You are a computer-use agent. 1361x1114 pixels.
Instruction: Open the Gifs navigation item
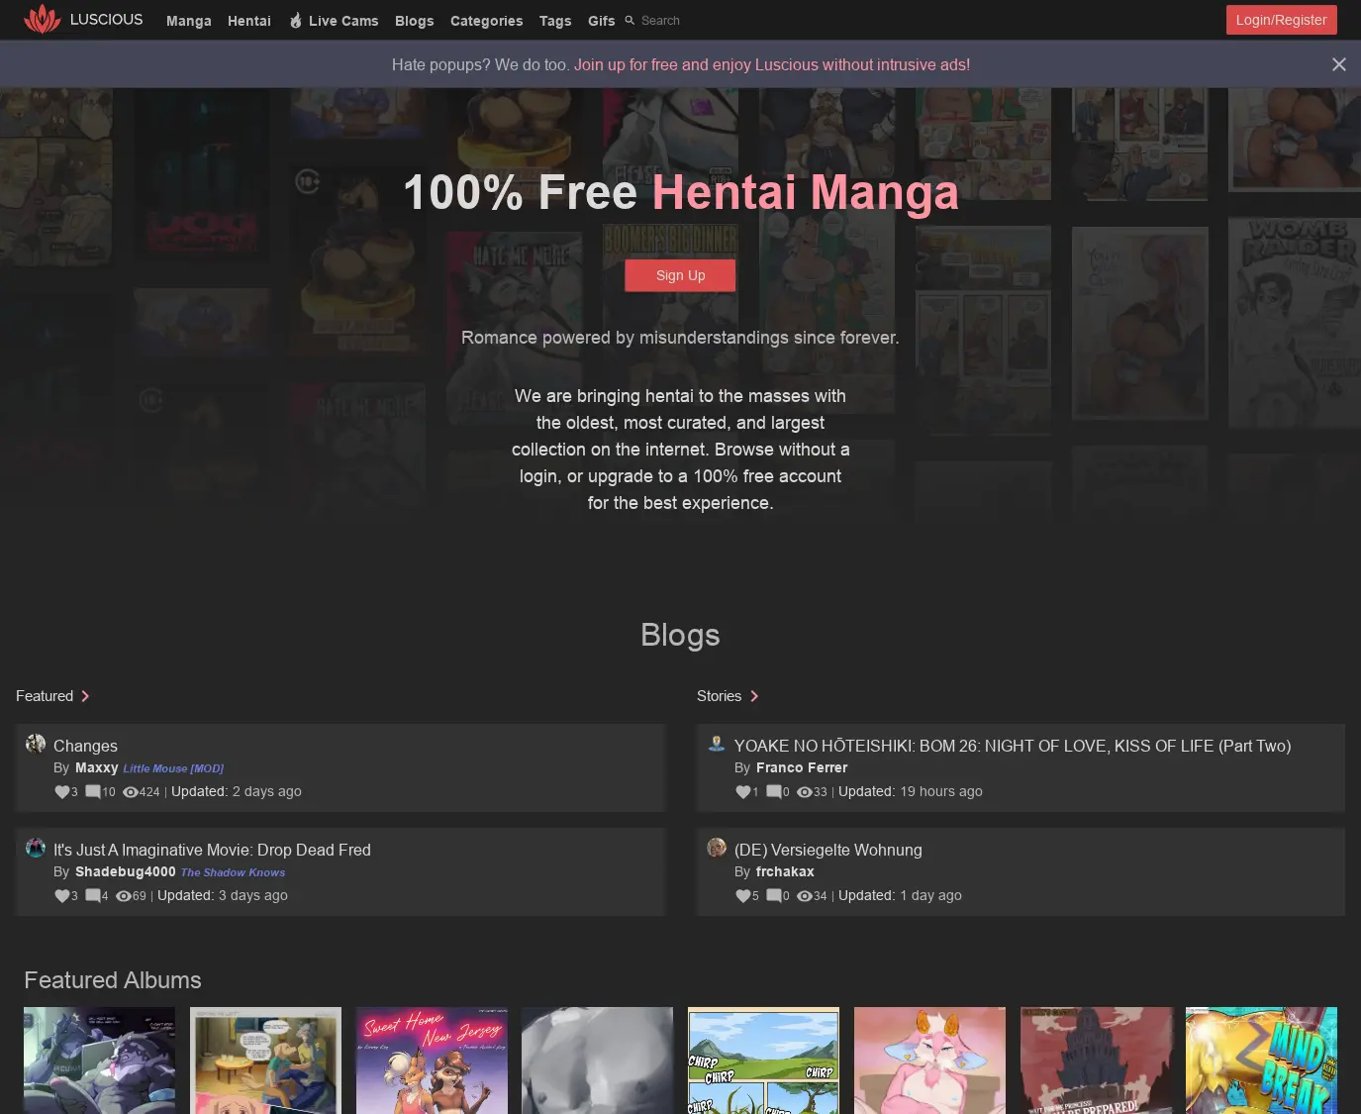pyautogui.click(x=602, y=21)
